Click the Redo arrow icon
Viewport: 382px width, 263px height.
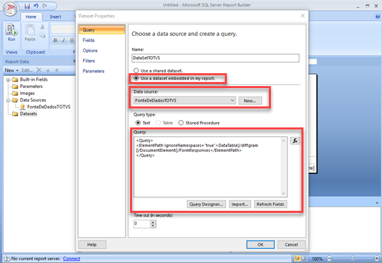pyautogui.click(x=45, y=5)
